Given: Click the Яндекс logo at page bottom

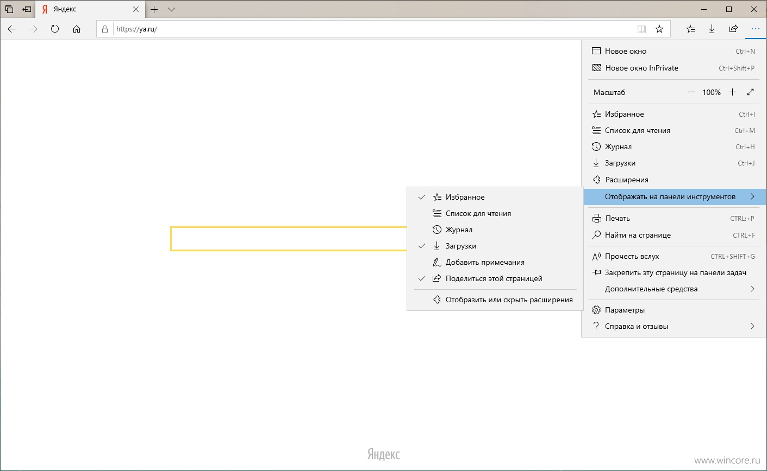Looking at the screenshot, I should pos(384,454).
